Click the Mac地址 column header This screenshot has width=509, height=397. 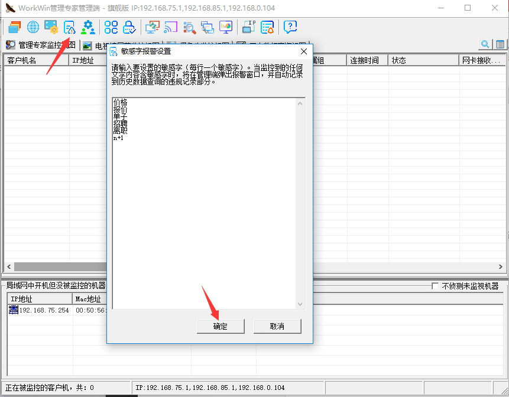89,299
